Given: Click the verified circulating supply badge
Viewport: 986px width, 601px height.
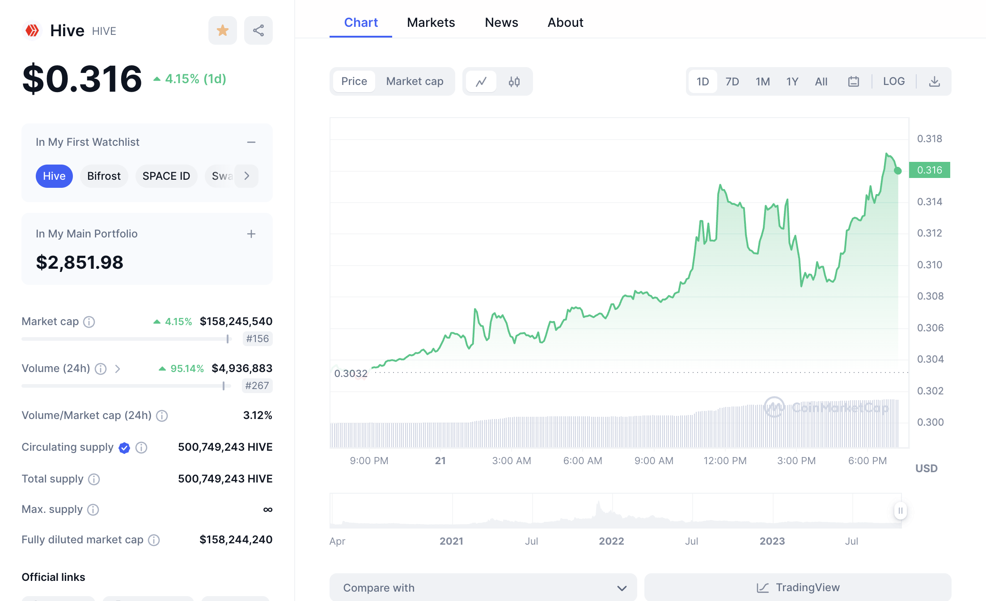Looking at the screenshot, I should (x=124, y=448).
